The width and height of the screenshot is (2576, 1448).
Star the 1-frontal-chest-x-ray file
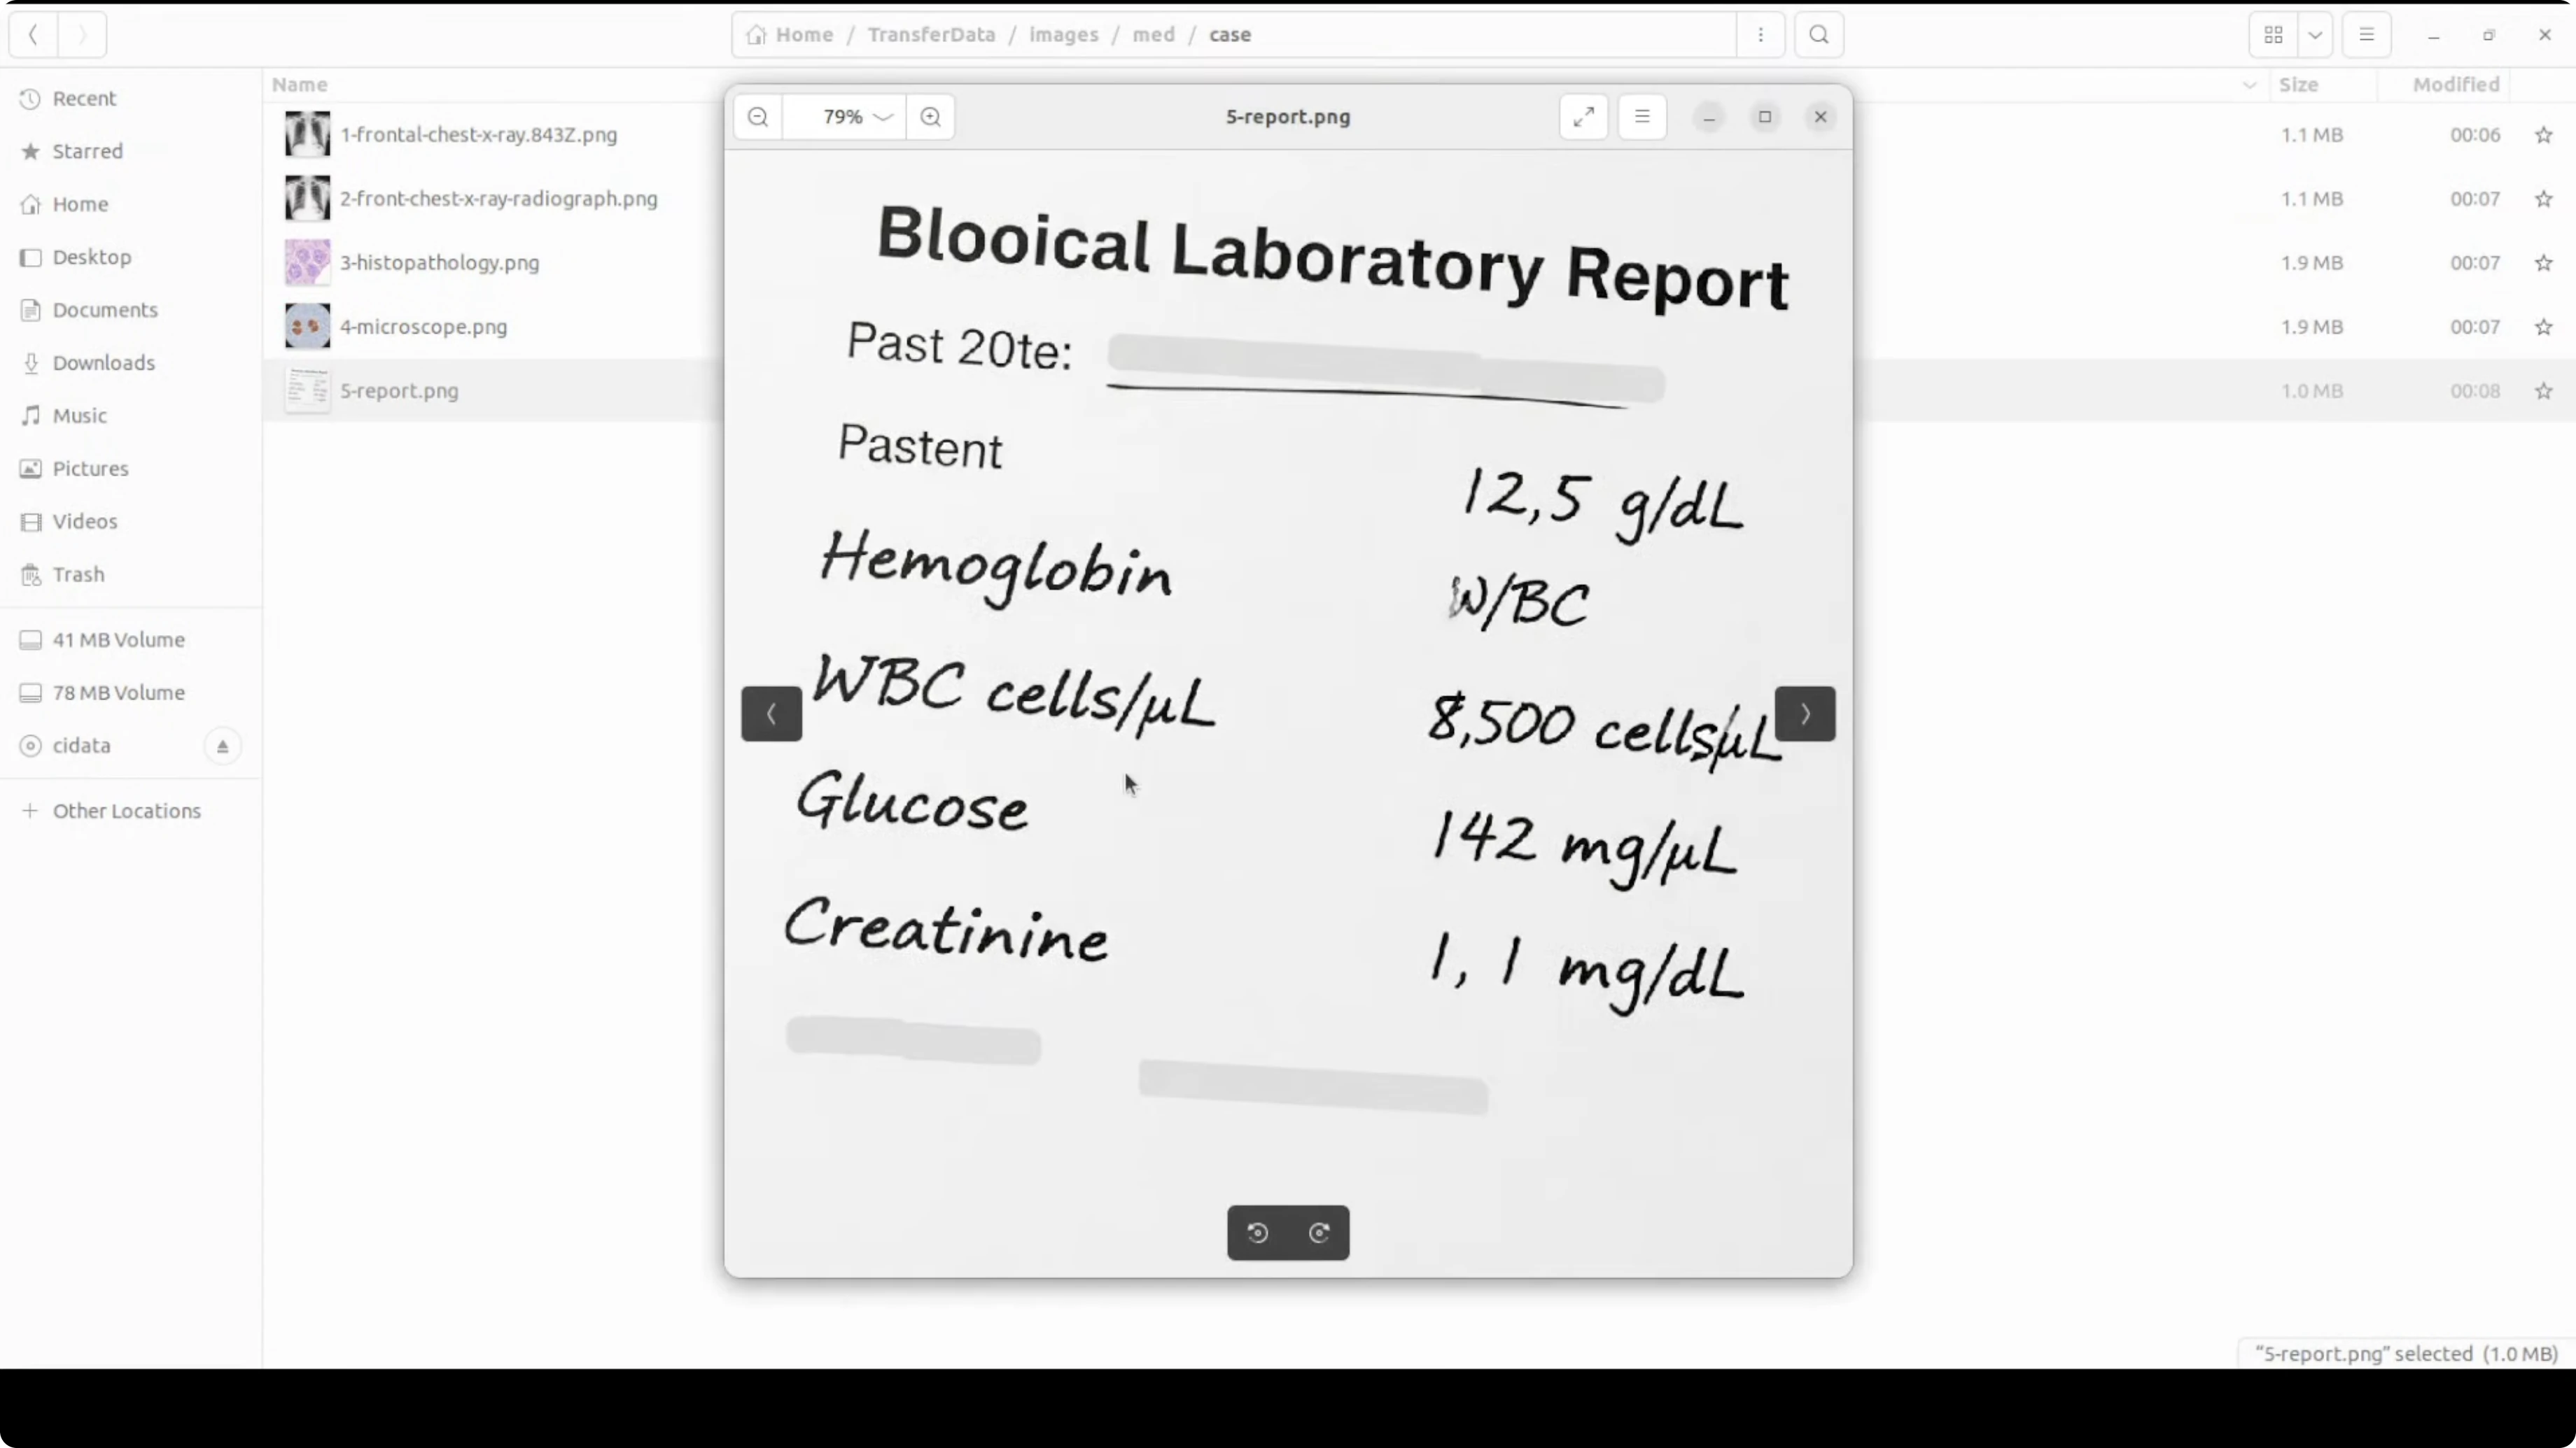pos(2543,135)
